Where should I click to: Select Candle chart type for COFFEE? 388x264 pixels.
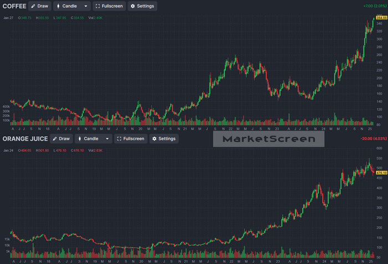click(x=67, y=6)
